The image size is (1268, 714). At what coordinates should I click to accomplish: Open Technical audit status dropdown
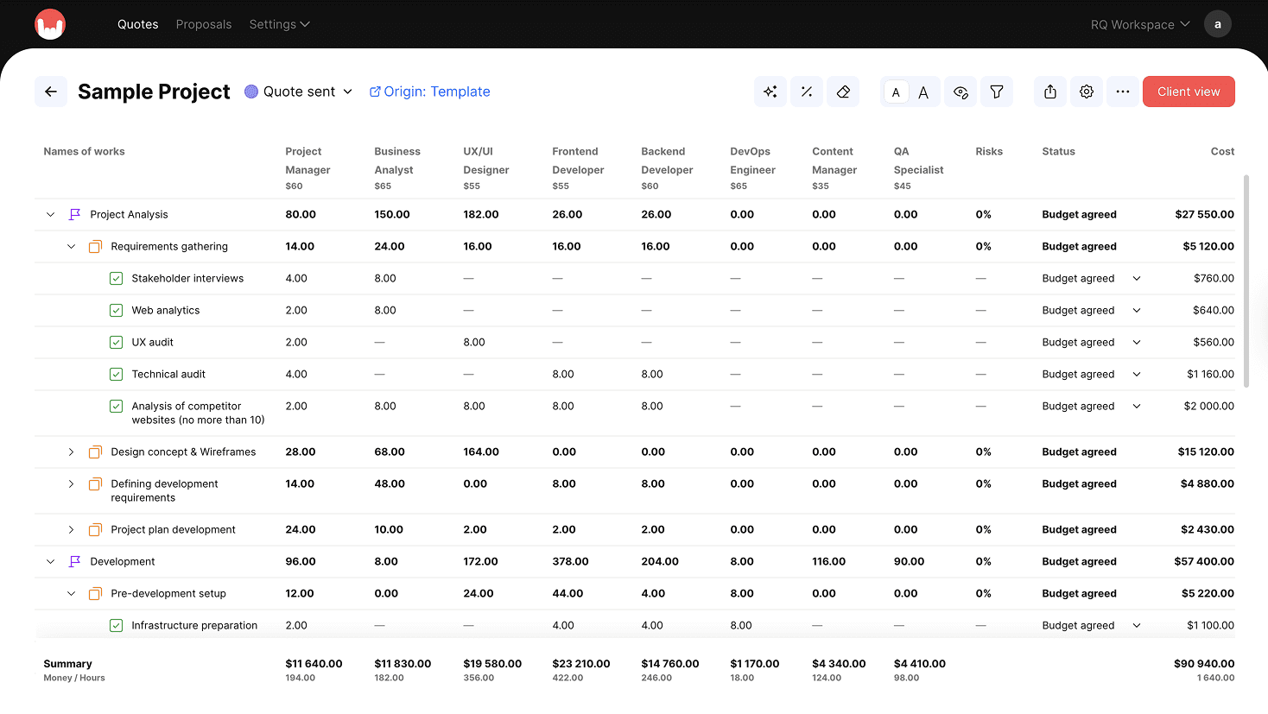coord(1137,374)
